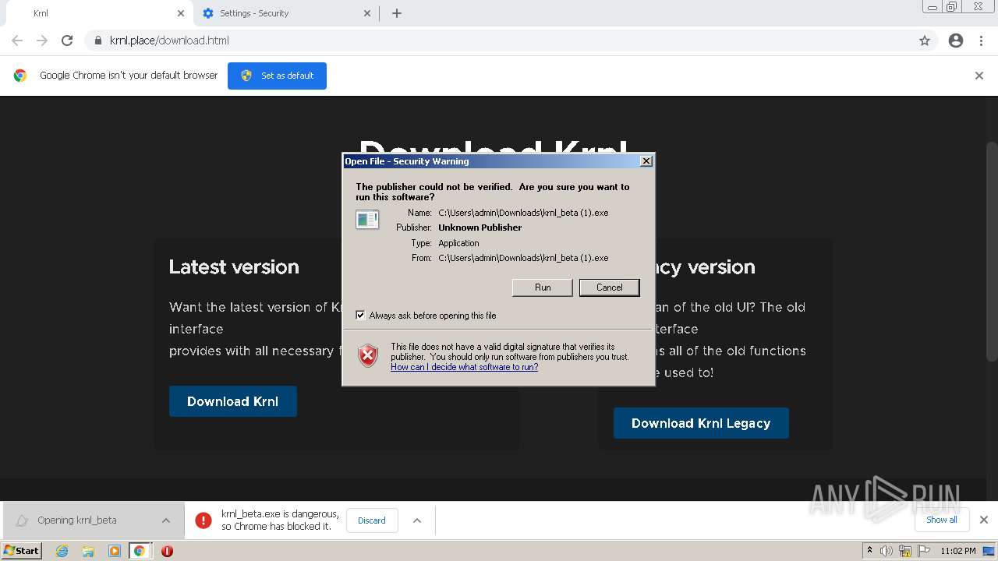Image resolution: width=998 pixels, height=561 pixels.
Task: Run krnl_beta (1).exe from the warning dialog
Action: tap(543, 288)
